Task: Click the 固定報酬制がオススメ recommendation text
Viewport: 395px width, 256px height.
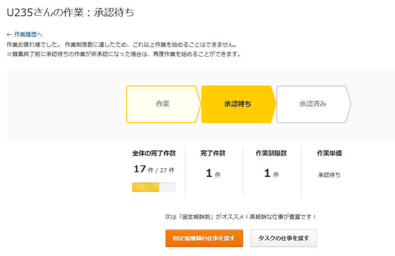Action: [x=241, y=217]
